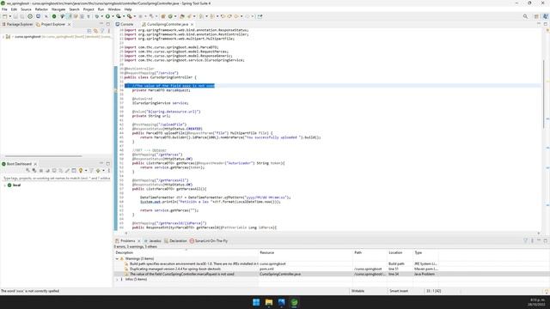This screenshot has width=550, height=309.
Task: Open the Windows Start button
Action: [256, 302]
